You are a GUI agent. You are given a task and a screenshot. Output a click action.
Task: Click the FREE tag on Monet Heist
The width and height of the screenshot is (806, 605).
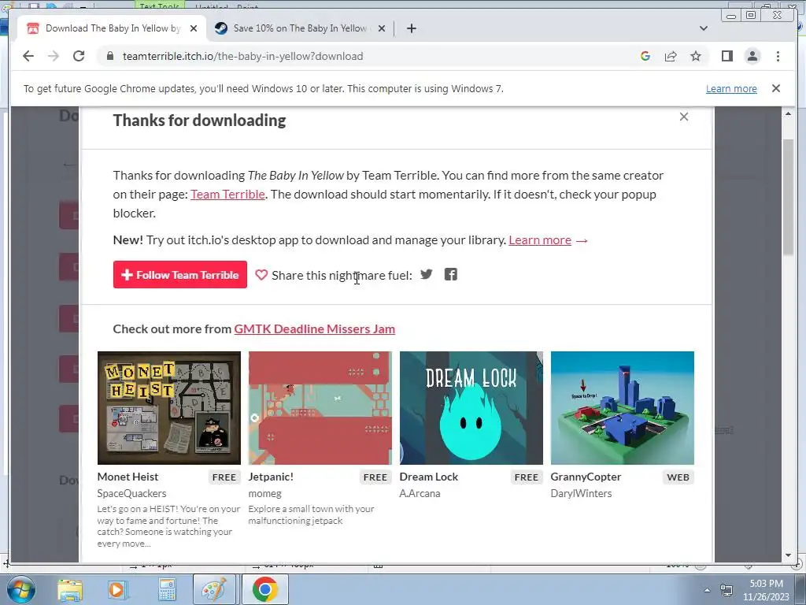(224, 477)
